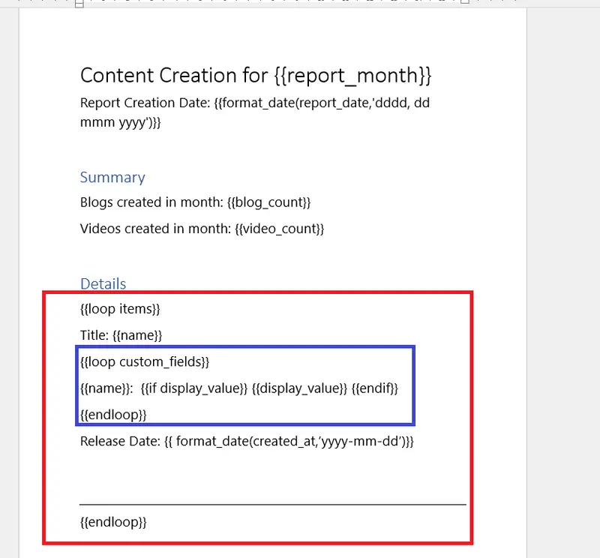
Task: Click the final {{endloop}} under the horizontal line
Action: 113,523
